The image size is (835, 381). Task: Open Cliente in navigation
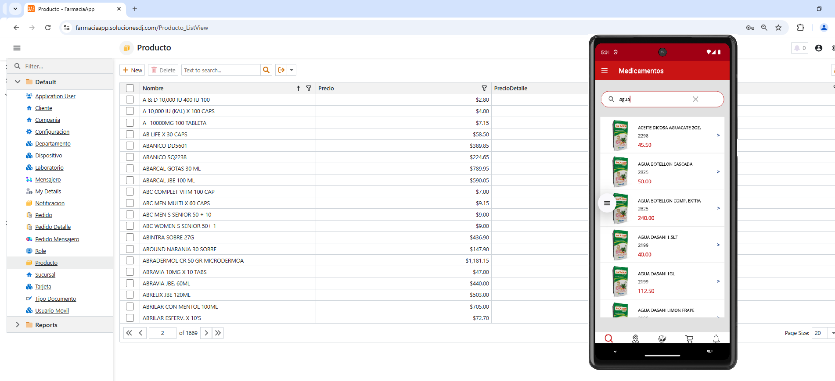click(43, 108)
